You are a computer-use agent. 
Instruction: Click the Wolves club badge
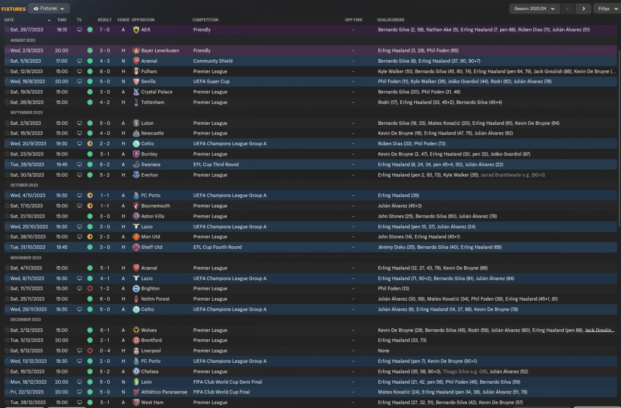[136, 330]
